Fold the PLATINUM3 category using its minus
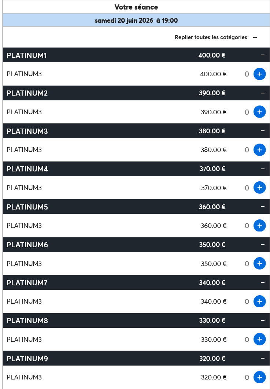This screenshot has height=389, width=270. point(262,131)
